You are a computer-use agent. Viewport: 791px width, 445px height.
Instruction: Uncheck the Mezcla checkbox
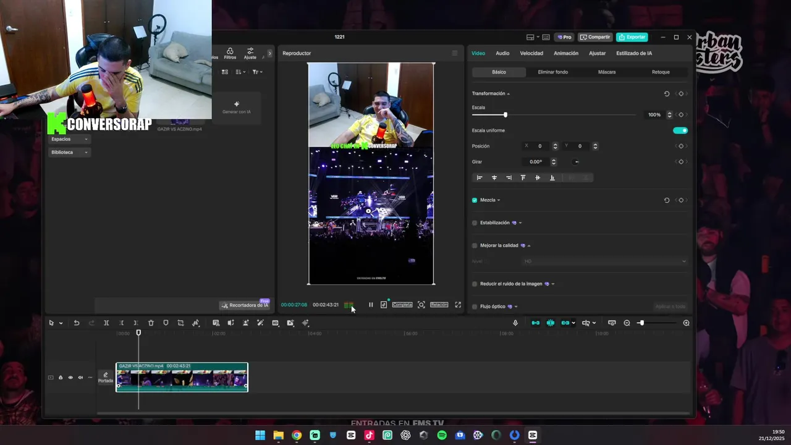click(475, 200)
